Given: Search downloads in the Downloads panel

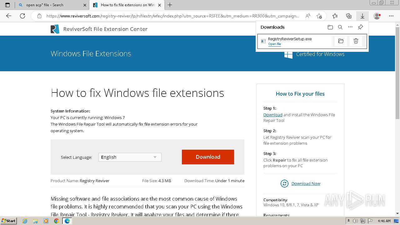Looking at the screenshot, I should pyautogui.click(x=340, y=27).
